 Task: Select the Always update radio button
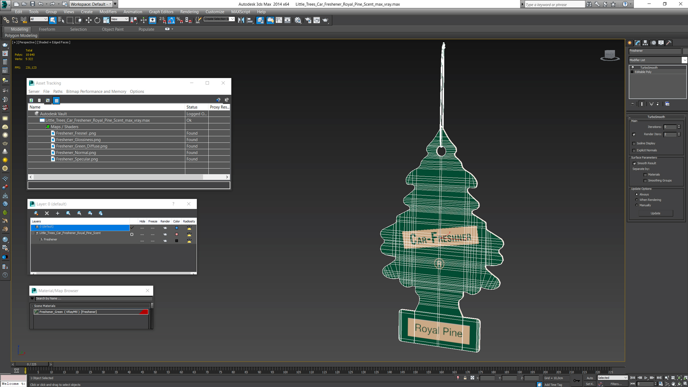click(x=637, y=195)
